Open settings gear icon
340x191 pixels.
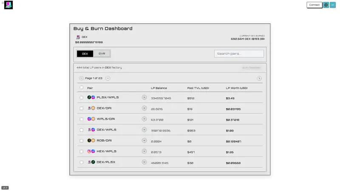pos(326,5)
